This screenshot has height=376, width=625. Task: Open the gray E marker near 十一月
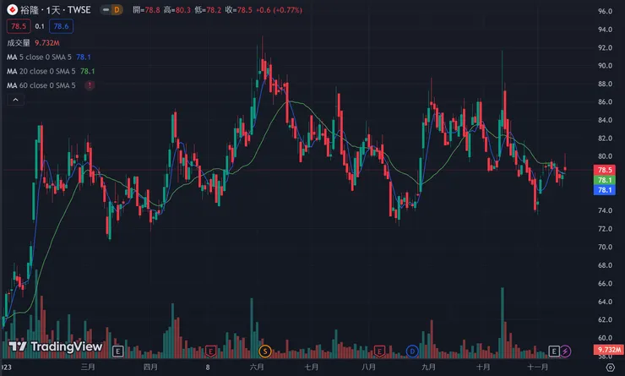pyautogui.click(x=554, y=351)
